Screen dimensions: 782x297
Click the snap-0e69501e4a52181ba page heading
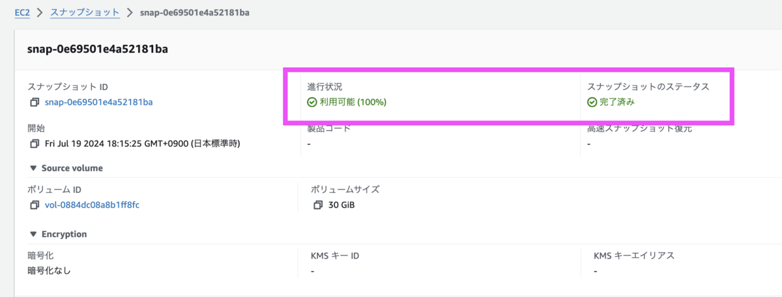[x=98, y=49]
